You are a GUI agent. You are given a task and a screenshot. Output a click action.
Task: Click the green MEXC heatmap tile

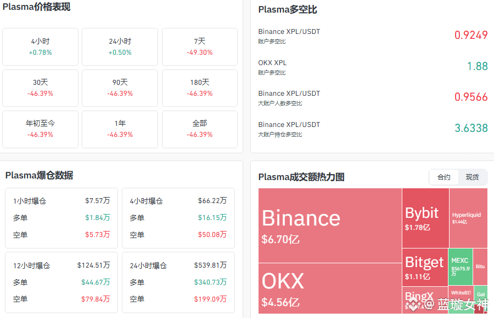tap(461, 267)
